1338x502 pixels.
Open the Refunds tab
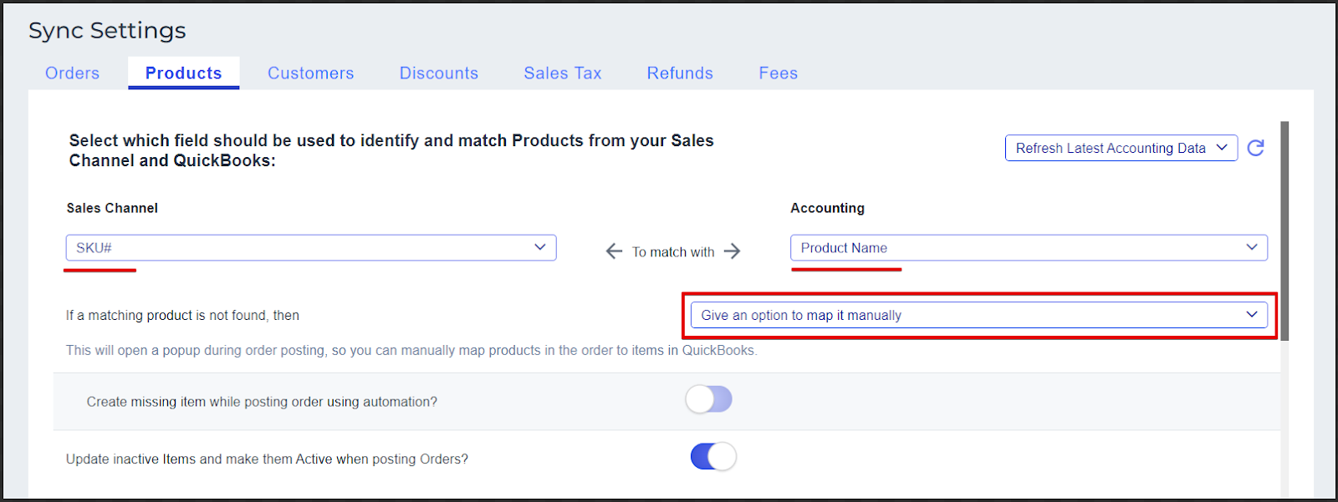(x=680, y=74)
